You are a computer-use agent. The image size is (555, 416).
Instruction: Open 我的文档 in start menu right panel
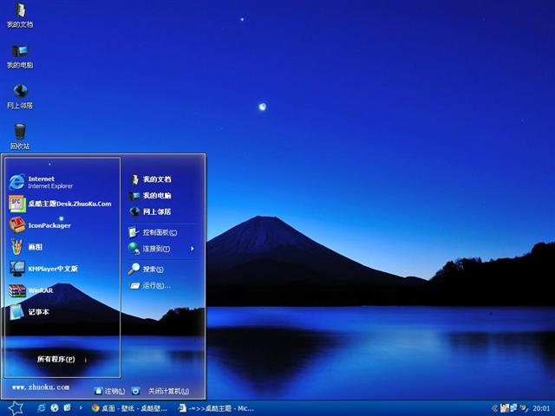(156, 179)
